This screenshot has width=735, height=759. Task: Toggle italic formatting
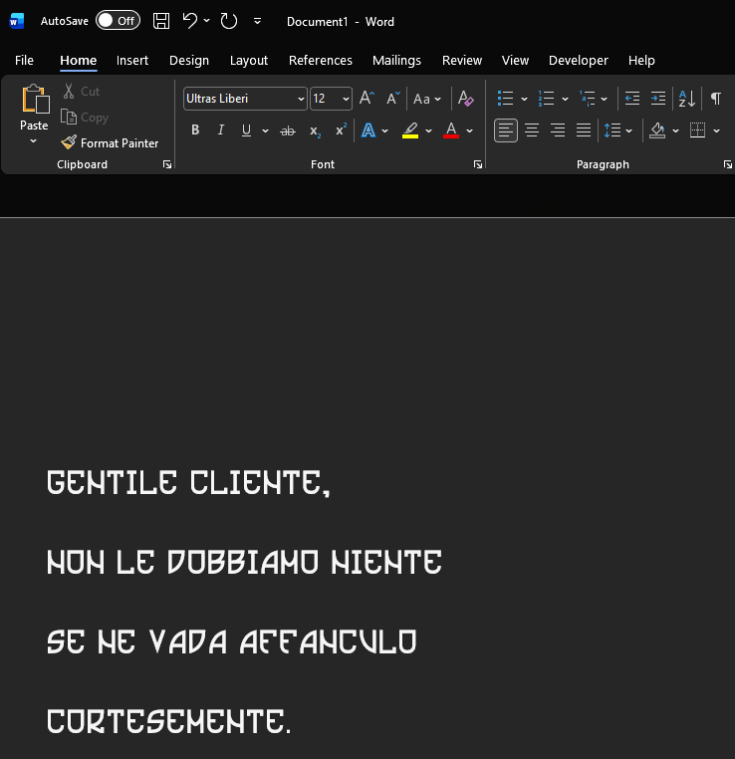(x=221, y=129)
